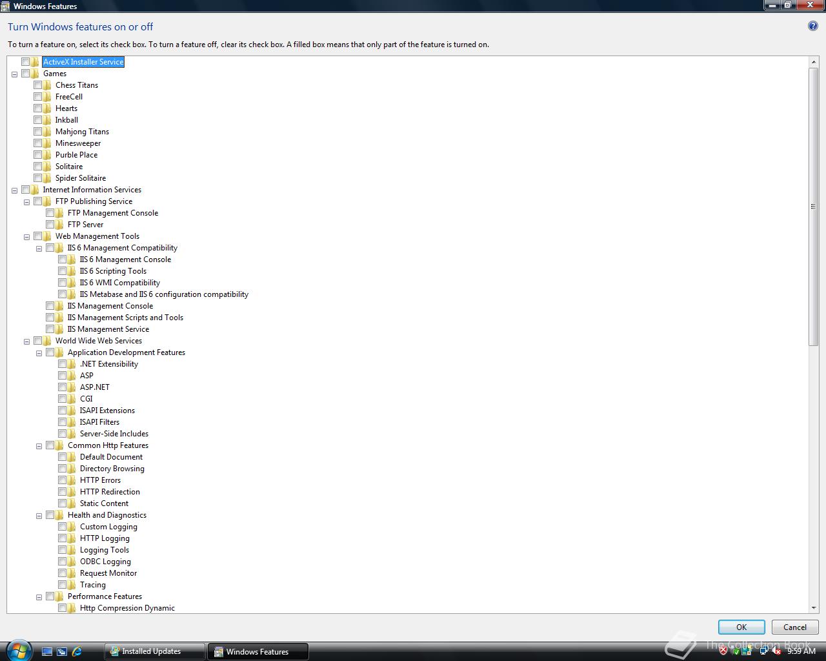This screenshot has width=826, height=661.
Task: Check the Spider Solitaire checkbox
Action: click(37, 178)
